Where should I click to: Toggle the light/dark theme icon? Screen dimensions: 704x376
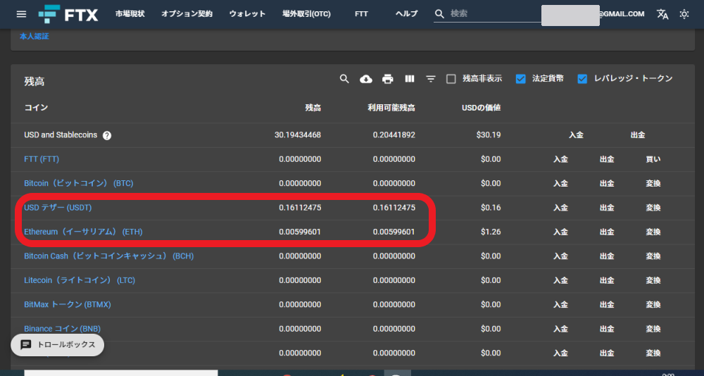(x=684, y=14)
